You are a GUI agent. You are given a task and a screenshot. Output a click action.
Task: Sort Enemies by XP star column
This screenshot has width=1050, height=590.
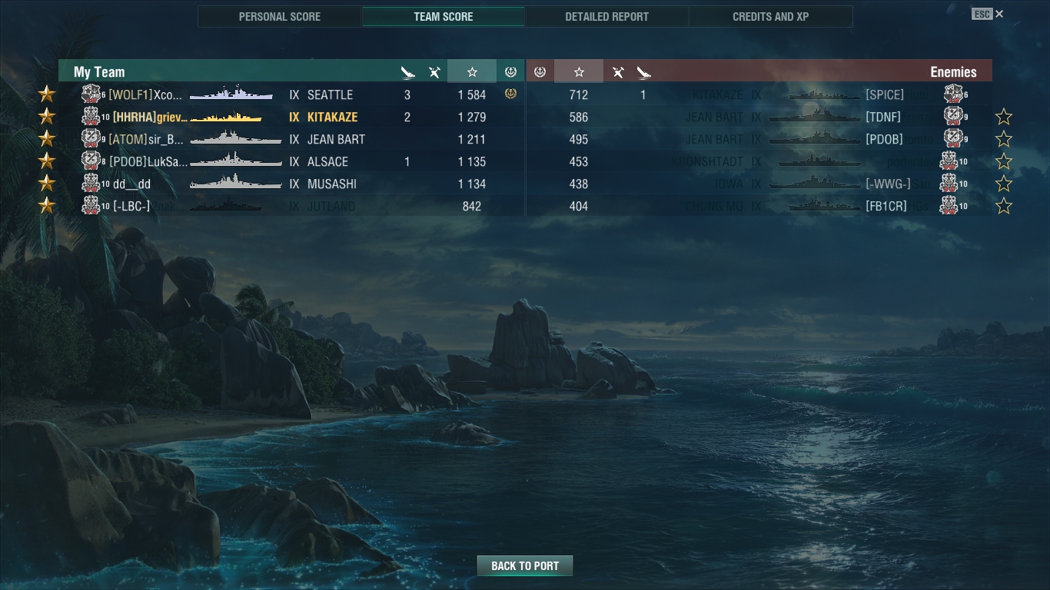coord(579,71)
